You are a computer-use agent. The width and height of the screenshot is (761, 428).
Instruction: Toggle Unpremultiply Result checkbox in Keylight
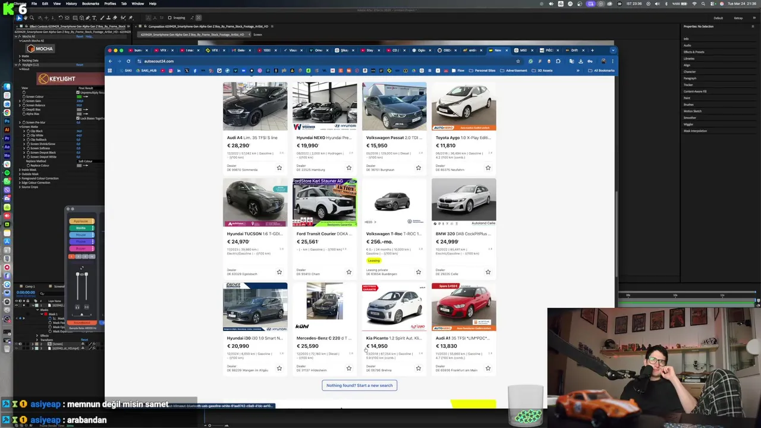tap(78, 93)
